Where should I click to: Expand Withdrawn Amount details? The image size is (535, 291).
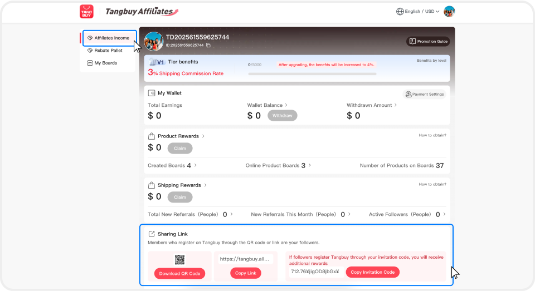coord(371,105)
